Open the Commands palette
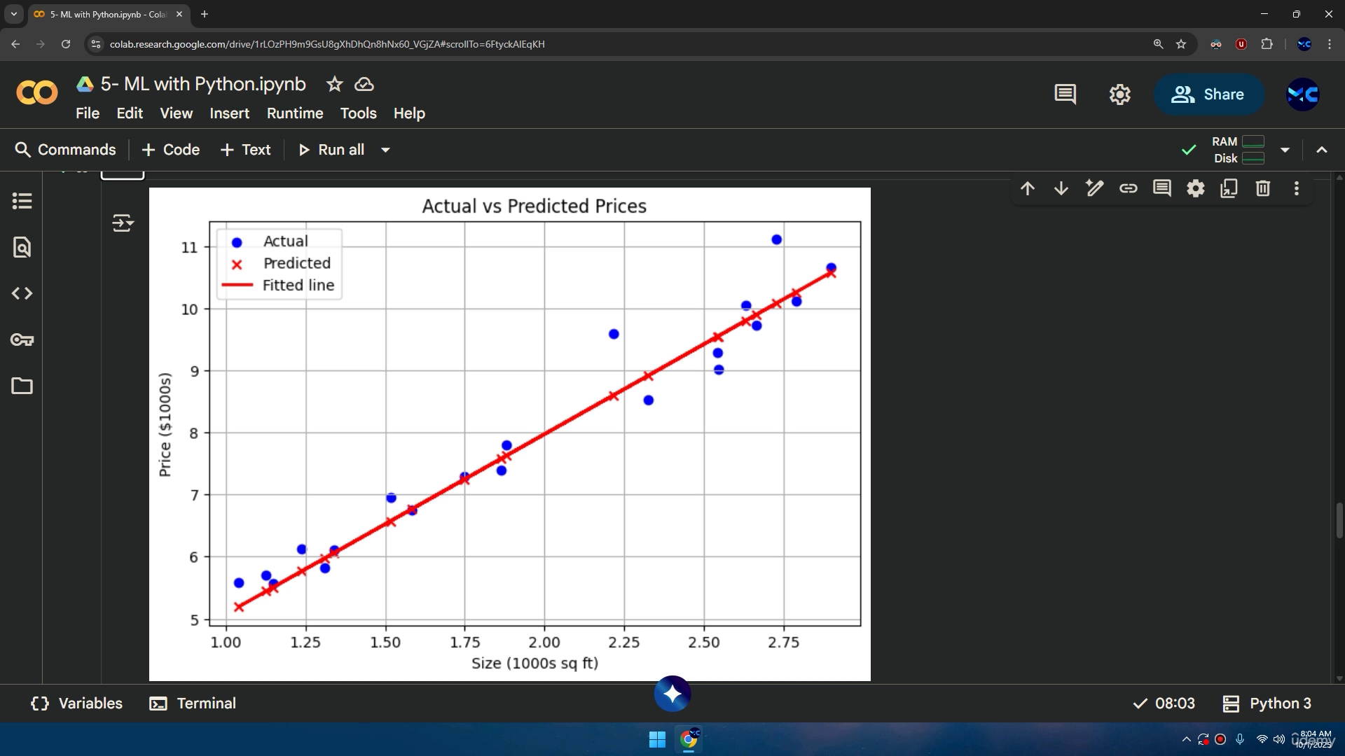The image size is (1345, 756). (65, 150)
